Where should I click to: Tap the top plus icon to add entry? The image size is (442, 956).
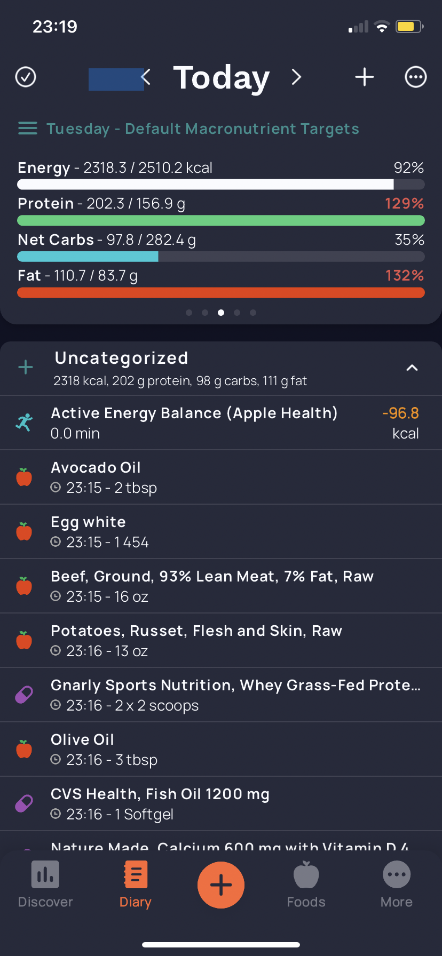[x=365, y=77]
